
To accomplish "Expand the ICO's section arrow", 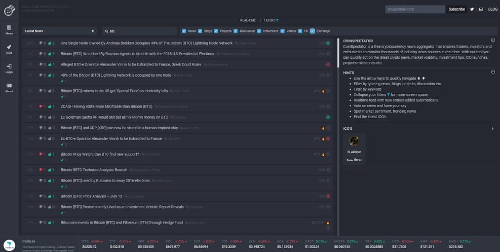I will pos(492,129).
